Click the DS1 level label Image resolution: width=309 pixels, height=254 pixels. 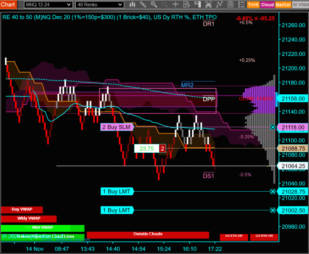click(x=209, y=175)
